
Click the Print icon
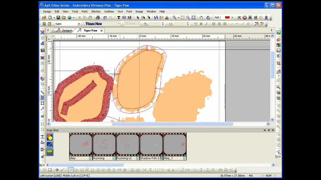98,17
